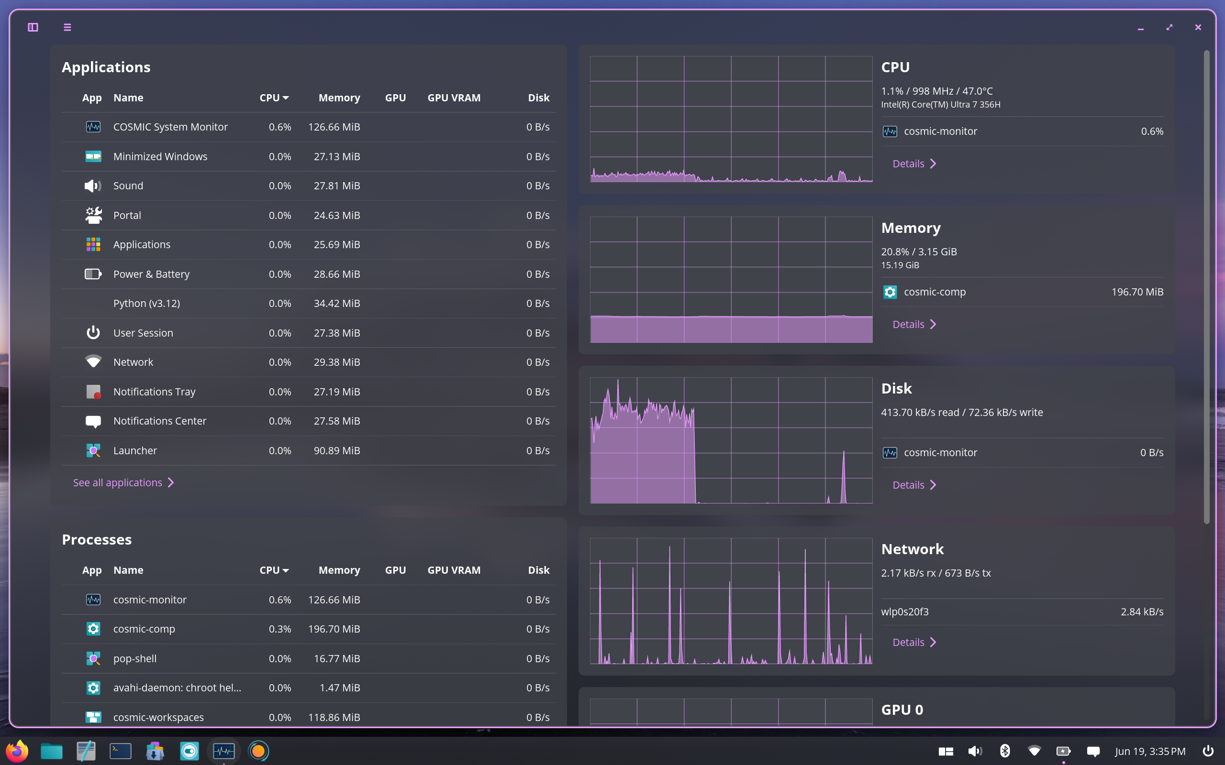Click the Notifications Center icon
The width and height of the screenshot is (1225, 765).
[93, 421]
